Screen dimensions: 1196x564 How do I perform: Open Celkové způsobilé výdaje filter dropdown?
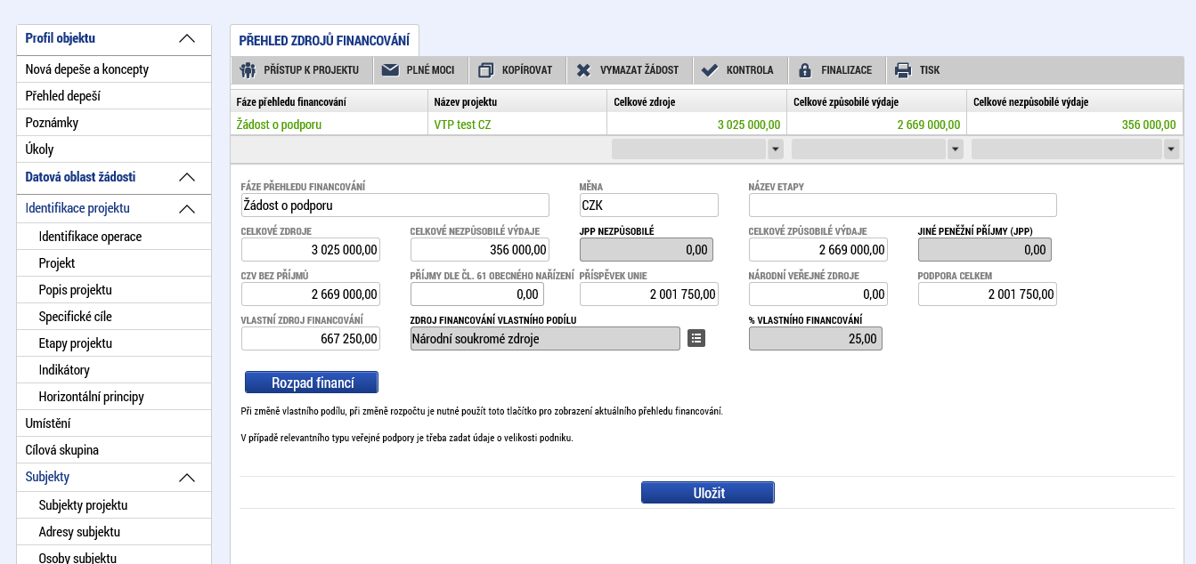tap(956, 149)
